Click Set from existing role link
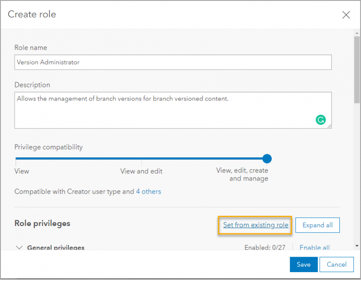The image size is (361, 281). tap(255, 225)
